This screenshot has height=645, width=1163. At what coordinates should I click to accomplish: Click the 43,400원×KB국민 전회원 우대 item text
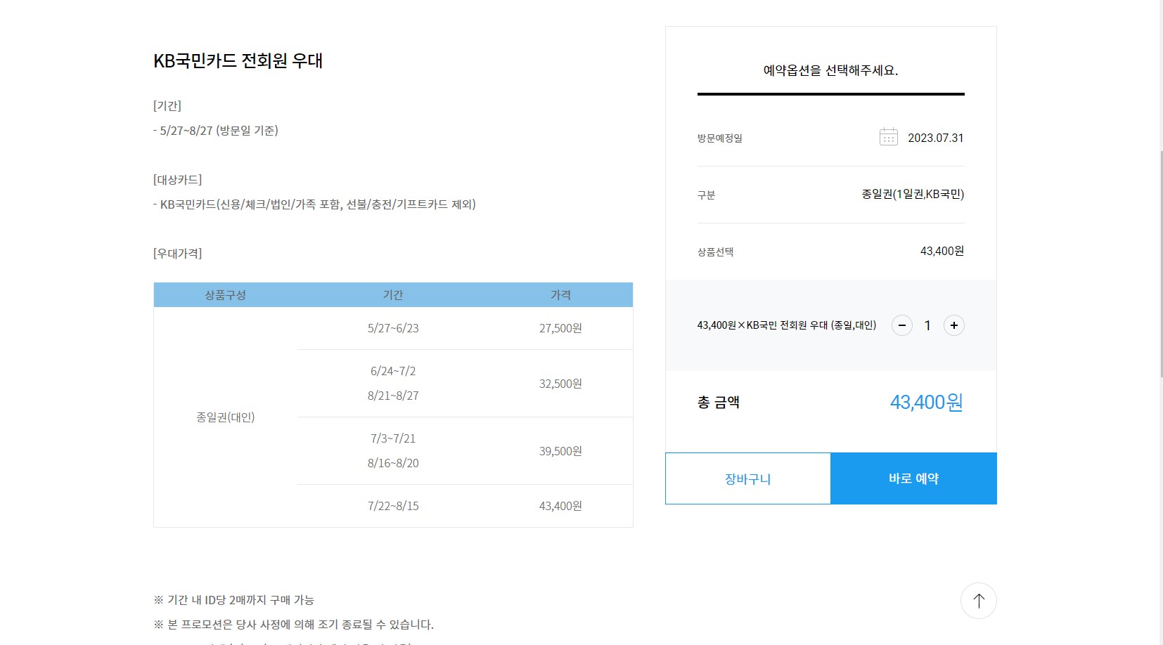(787, 325)
